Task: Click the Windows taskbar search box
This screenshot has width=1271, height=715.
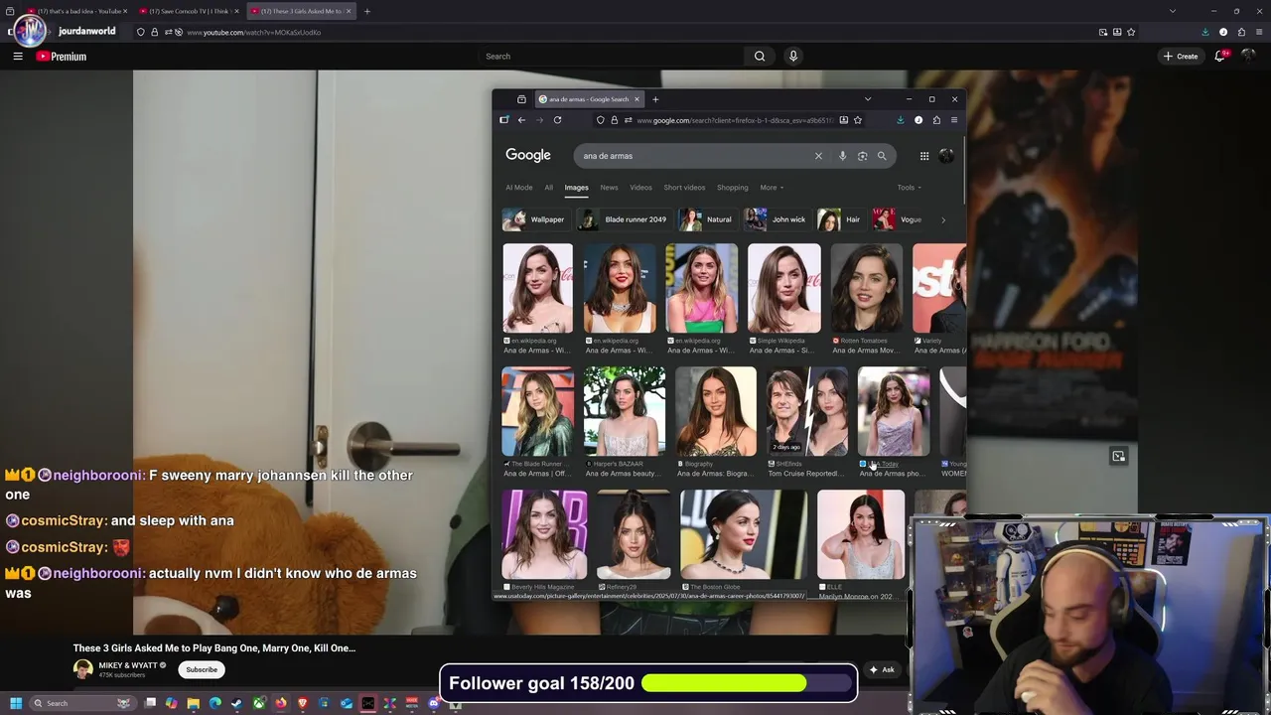Action: point(82,703)
